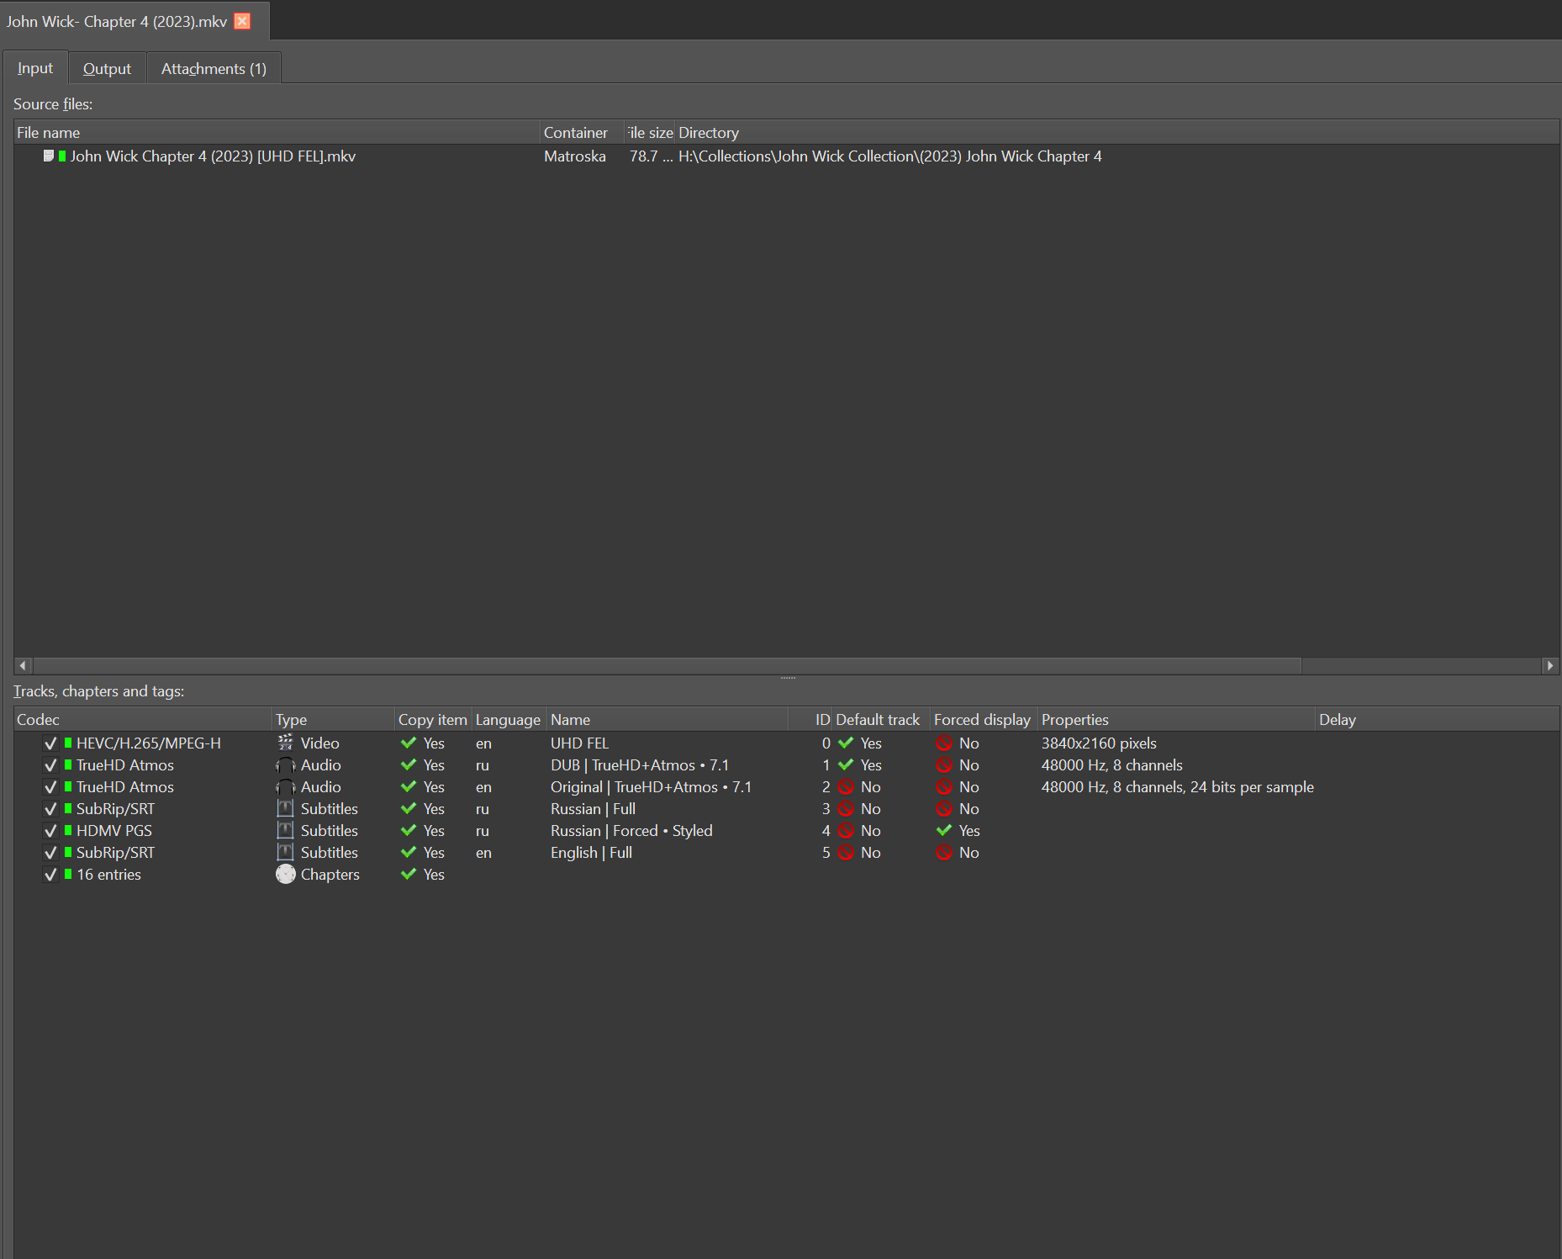Click the file icon beside the John Wick source file

click(x=49, y=156)
